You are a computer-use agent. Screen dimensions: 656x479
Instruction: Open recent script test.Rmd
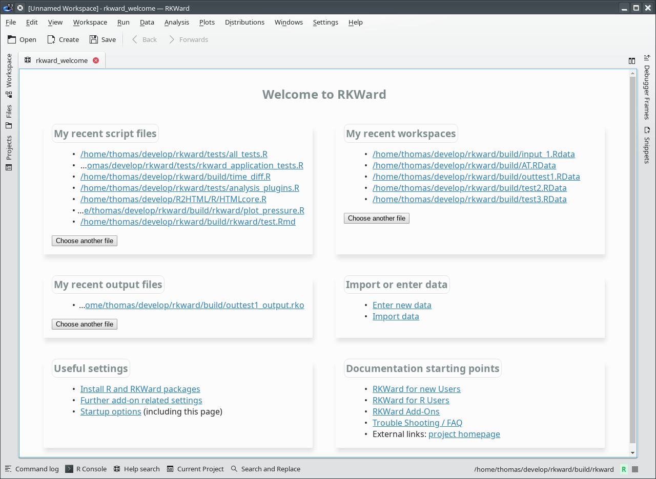[188, 222]
